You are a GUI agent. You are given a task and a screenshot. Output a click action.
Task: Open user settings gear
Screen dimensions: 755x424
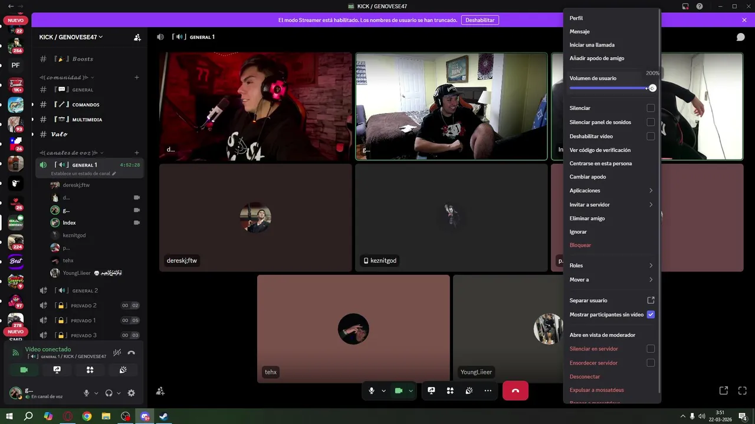click(131, 393)
